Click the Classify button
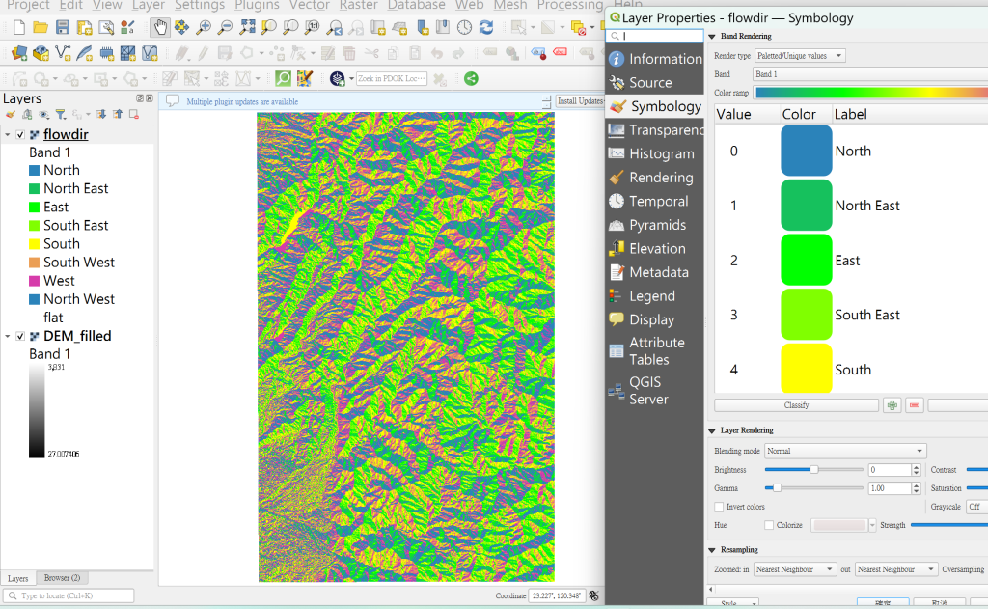The width and height of the screenshot is (988, 609). (796, 405)
